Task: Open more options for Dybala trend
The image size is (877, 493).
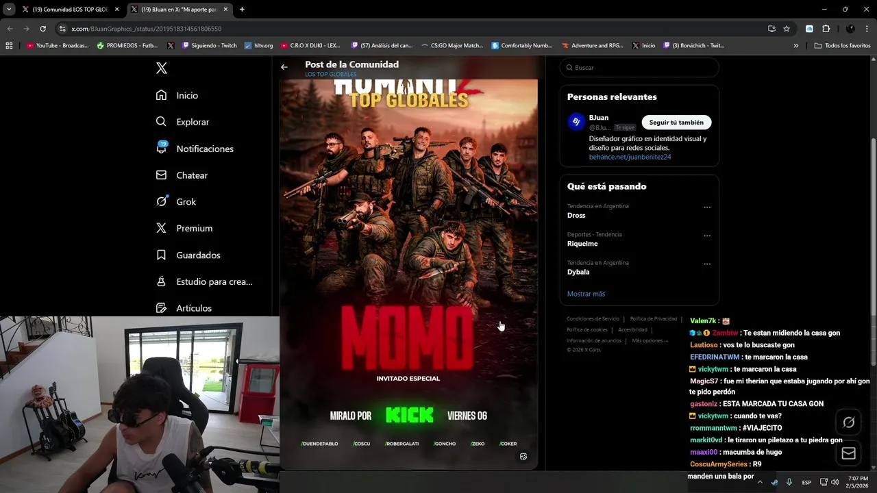Action: (x=707, y=264)
